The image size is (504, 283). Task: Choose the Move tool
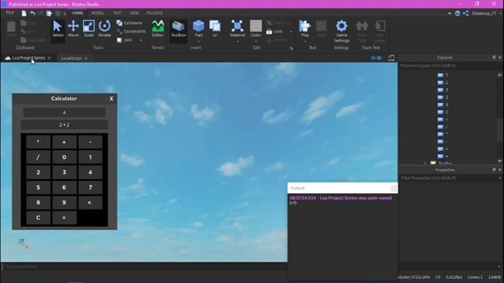[73, 29]
